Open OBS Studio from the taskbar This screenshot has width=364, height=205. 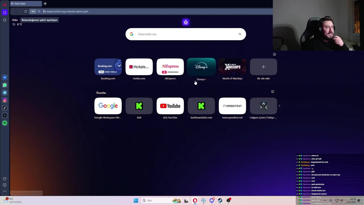click(228, 200)
